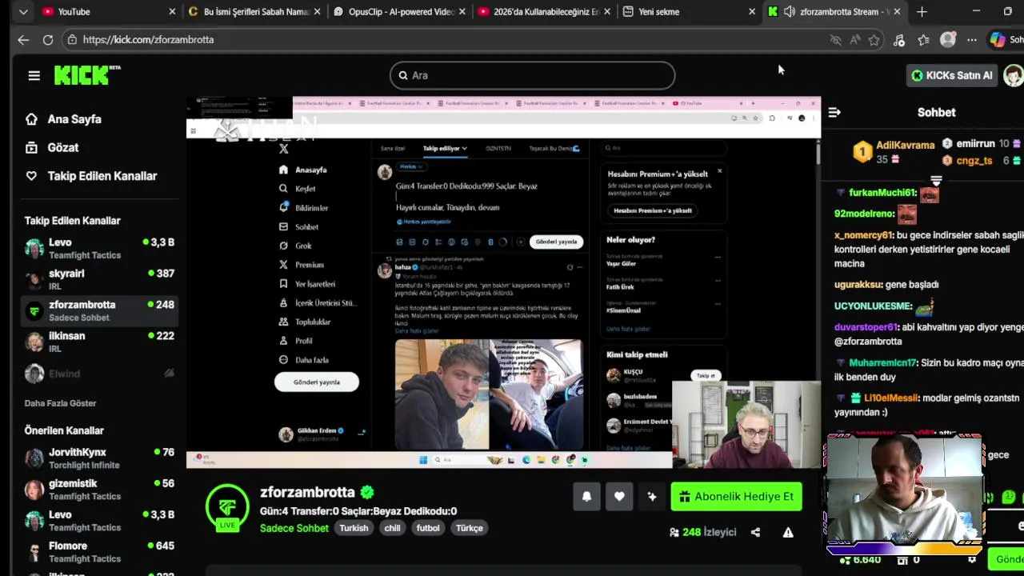Image resolution: width=1024 pixels, height=576 pixels.
Task: Switch to the Yeni sekme tab
Action: (688, 12)
